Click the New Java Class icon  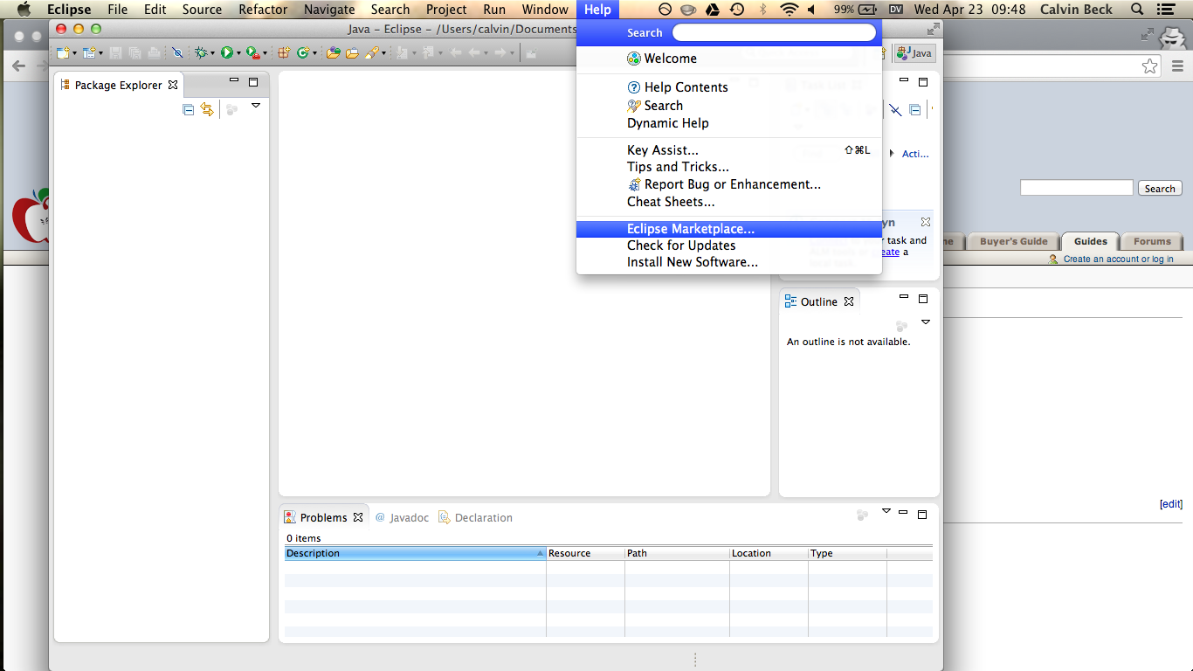[x=302, y=53]
